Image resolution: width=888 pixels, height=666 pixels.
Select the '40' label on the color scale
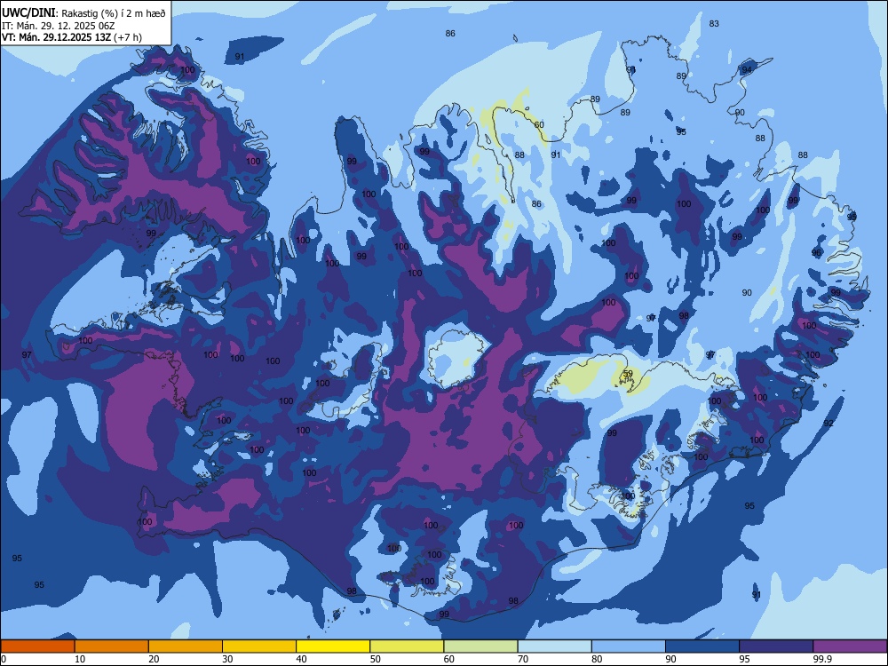pyautogui.click(x=302, y=659)
